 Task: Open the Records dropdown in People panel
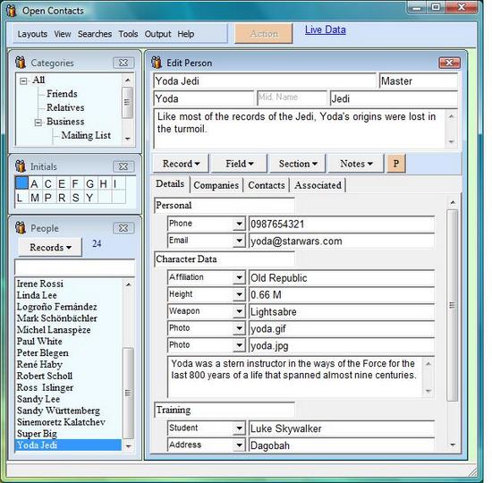50,247
